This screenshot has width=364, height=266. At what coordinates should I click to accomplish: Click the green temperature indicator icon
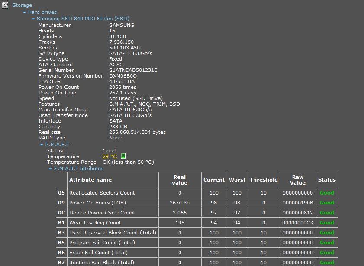123,156
